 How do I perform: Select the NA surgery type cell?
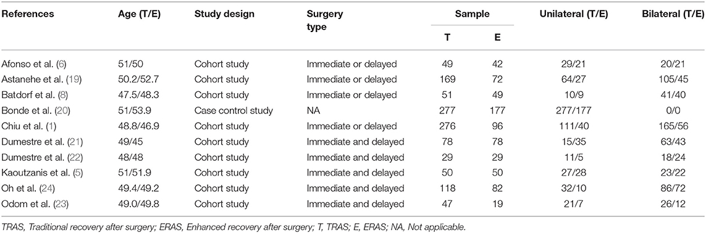312,108
